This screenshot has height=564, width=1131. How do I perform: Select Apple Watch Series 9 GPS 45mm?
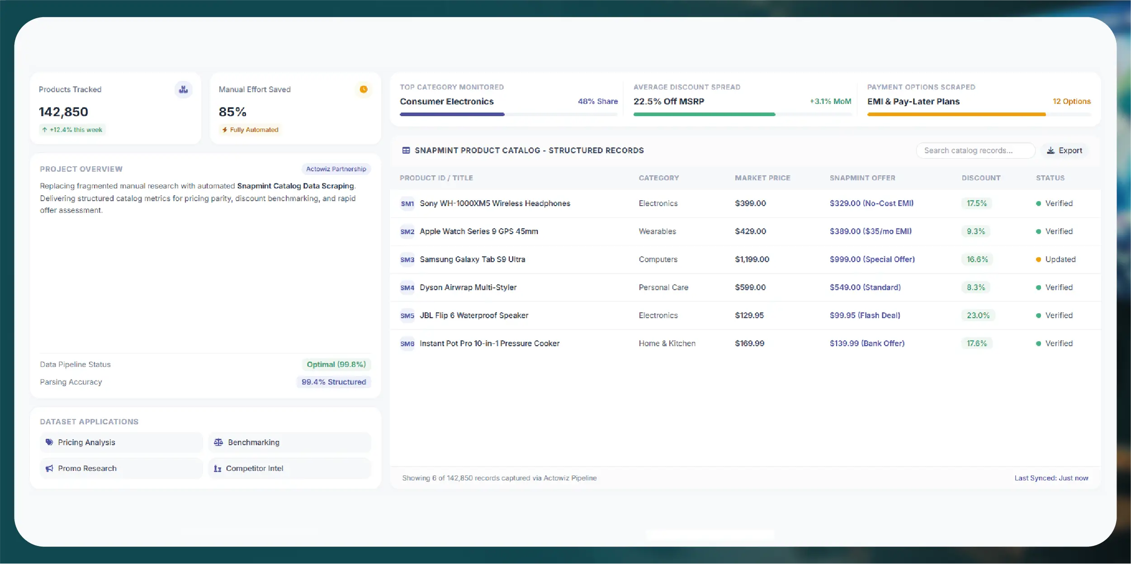479,232
